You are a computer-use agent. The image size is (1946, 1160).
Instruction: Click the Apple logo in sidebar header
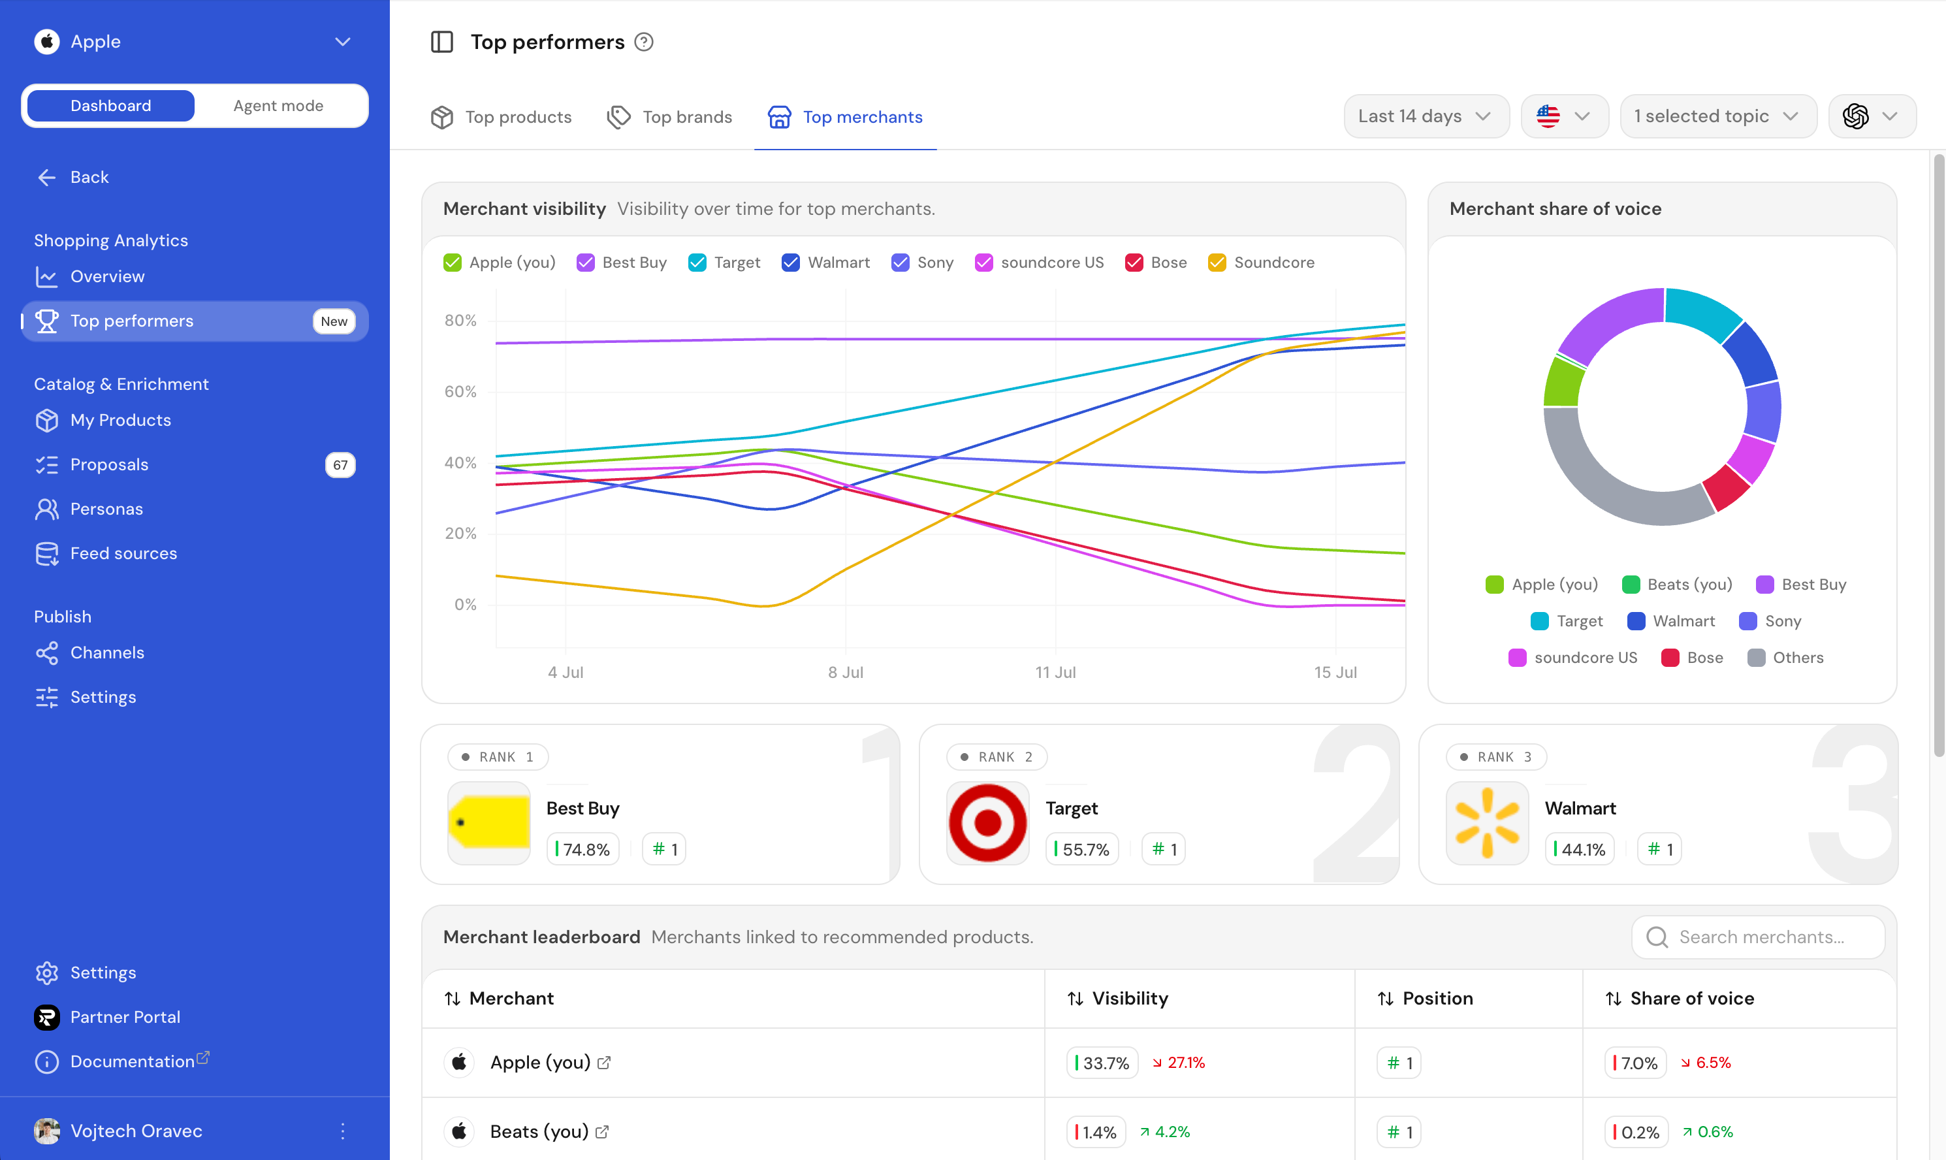[47, 41]
